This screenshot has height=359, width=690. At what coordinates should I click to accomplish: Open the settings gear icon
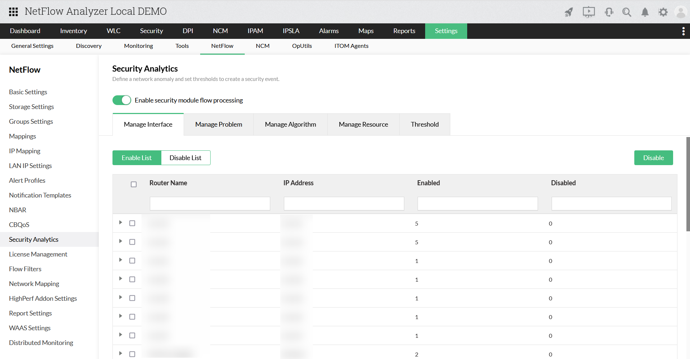point(663,12)
